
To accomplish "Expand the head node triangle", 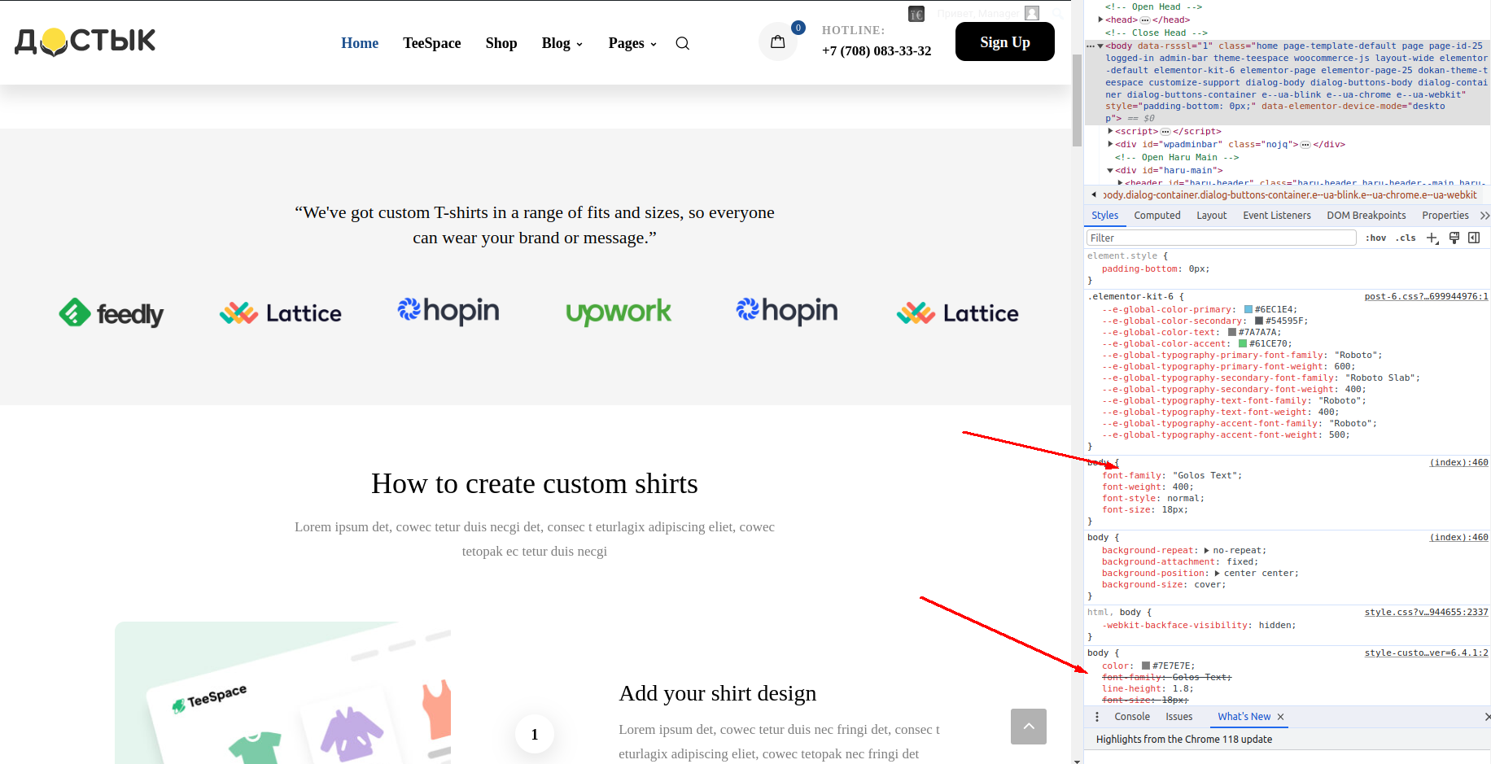I will (x=1101, y=20).
